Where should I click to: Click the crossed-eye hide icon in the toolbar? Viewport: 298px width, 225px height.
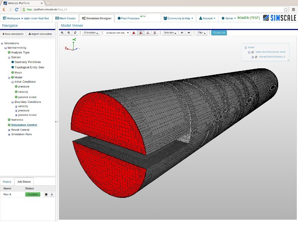click(182, 33)
